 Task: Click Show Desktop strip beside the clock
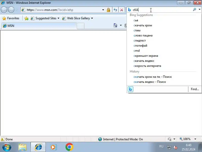[200, 147]
